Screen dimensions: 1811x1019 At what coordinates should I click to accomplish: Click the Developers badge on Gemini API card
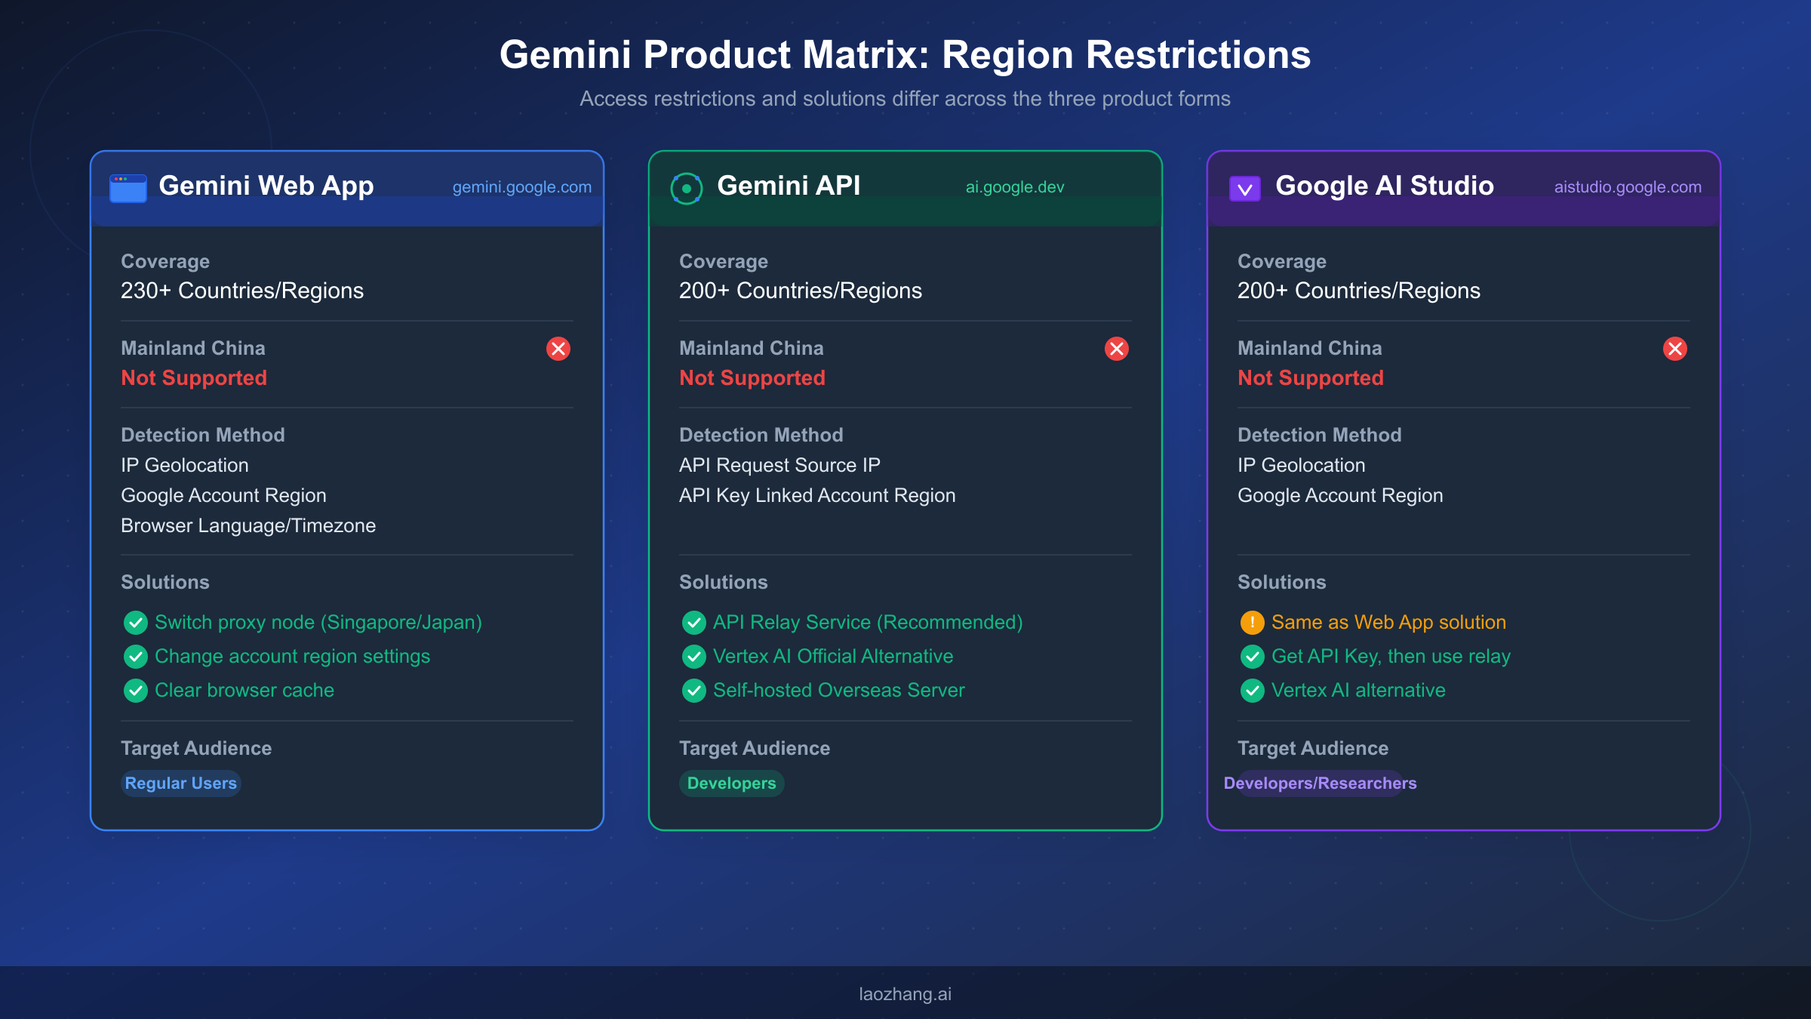pyautogui.click(x=730, y=783)
